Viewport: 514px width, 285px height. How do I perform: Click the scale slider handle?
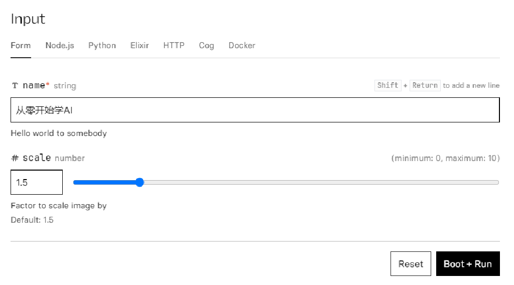point(140,182)
